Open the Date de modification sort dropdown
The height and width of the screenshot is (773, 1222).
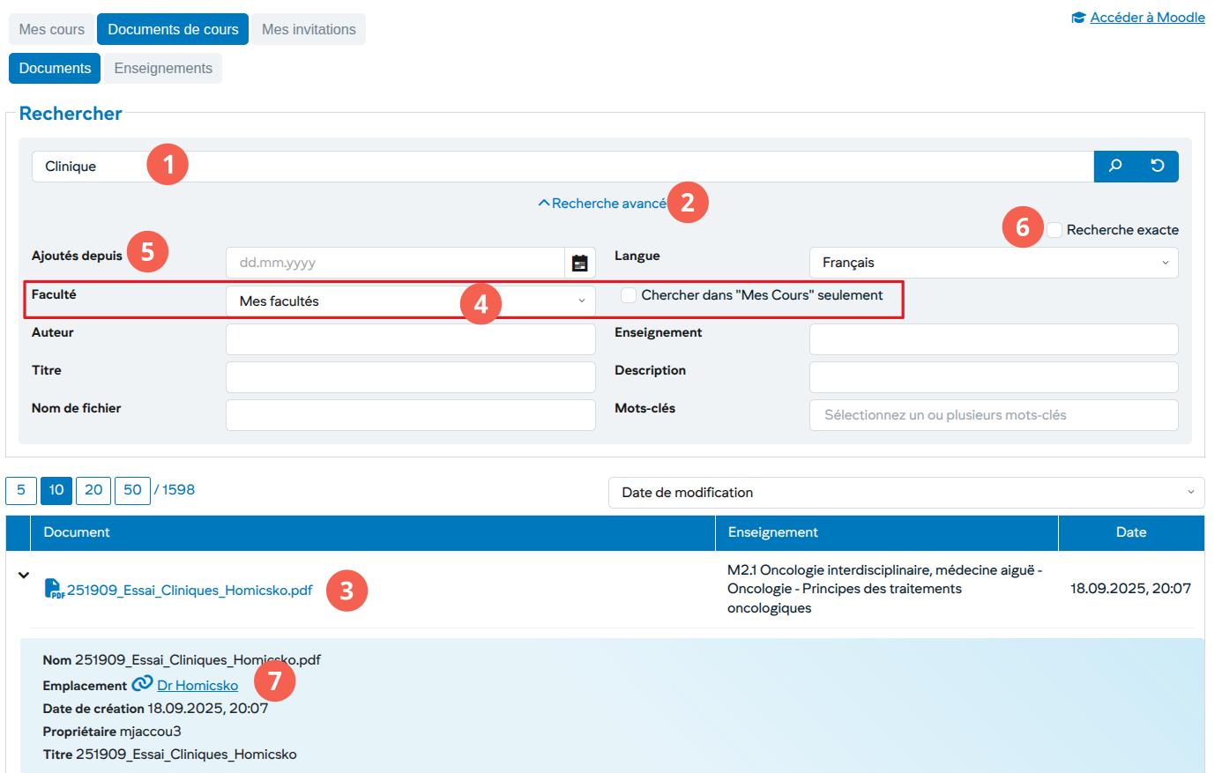pos(905,493)
